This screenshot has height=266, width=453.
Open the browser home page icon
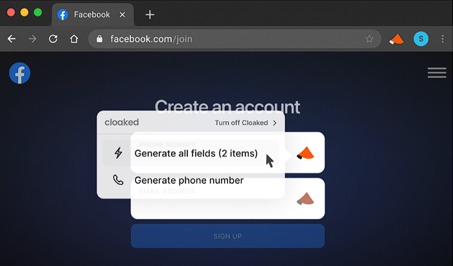tap(74, 39)
